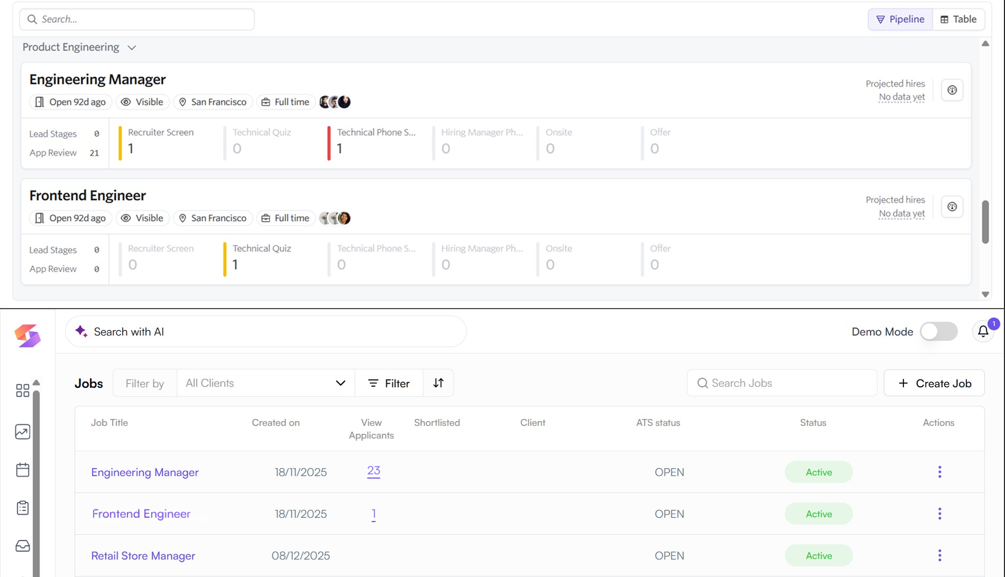This screenshot has height=577, width=1005.
Task: Open the All Clients dropdown
Action: tap(265, 383)
